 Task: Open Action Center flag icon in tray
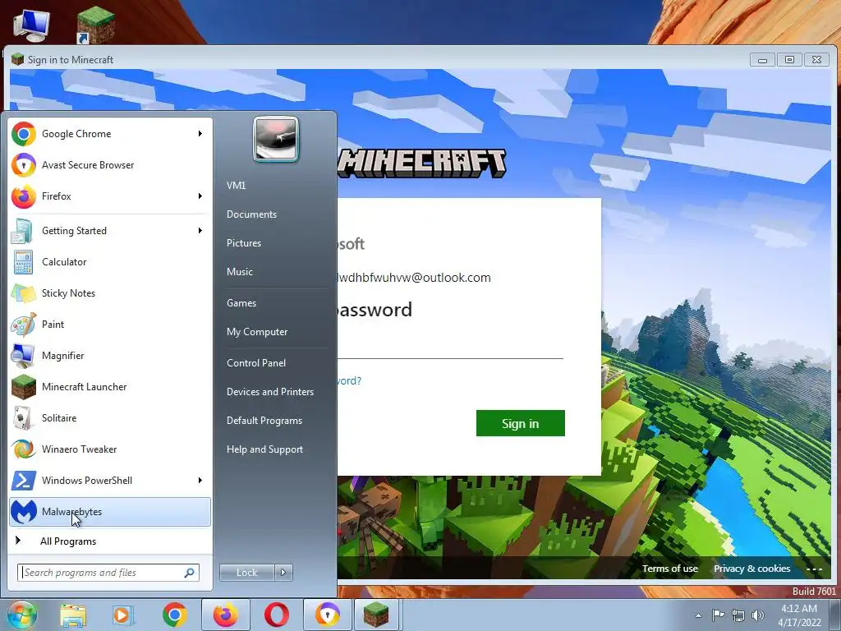click(x=718, y=615)
